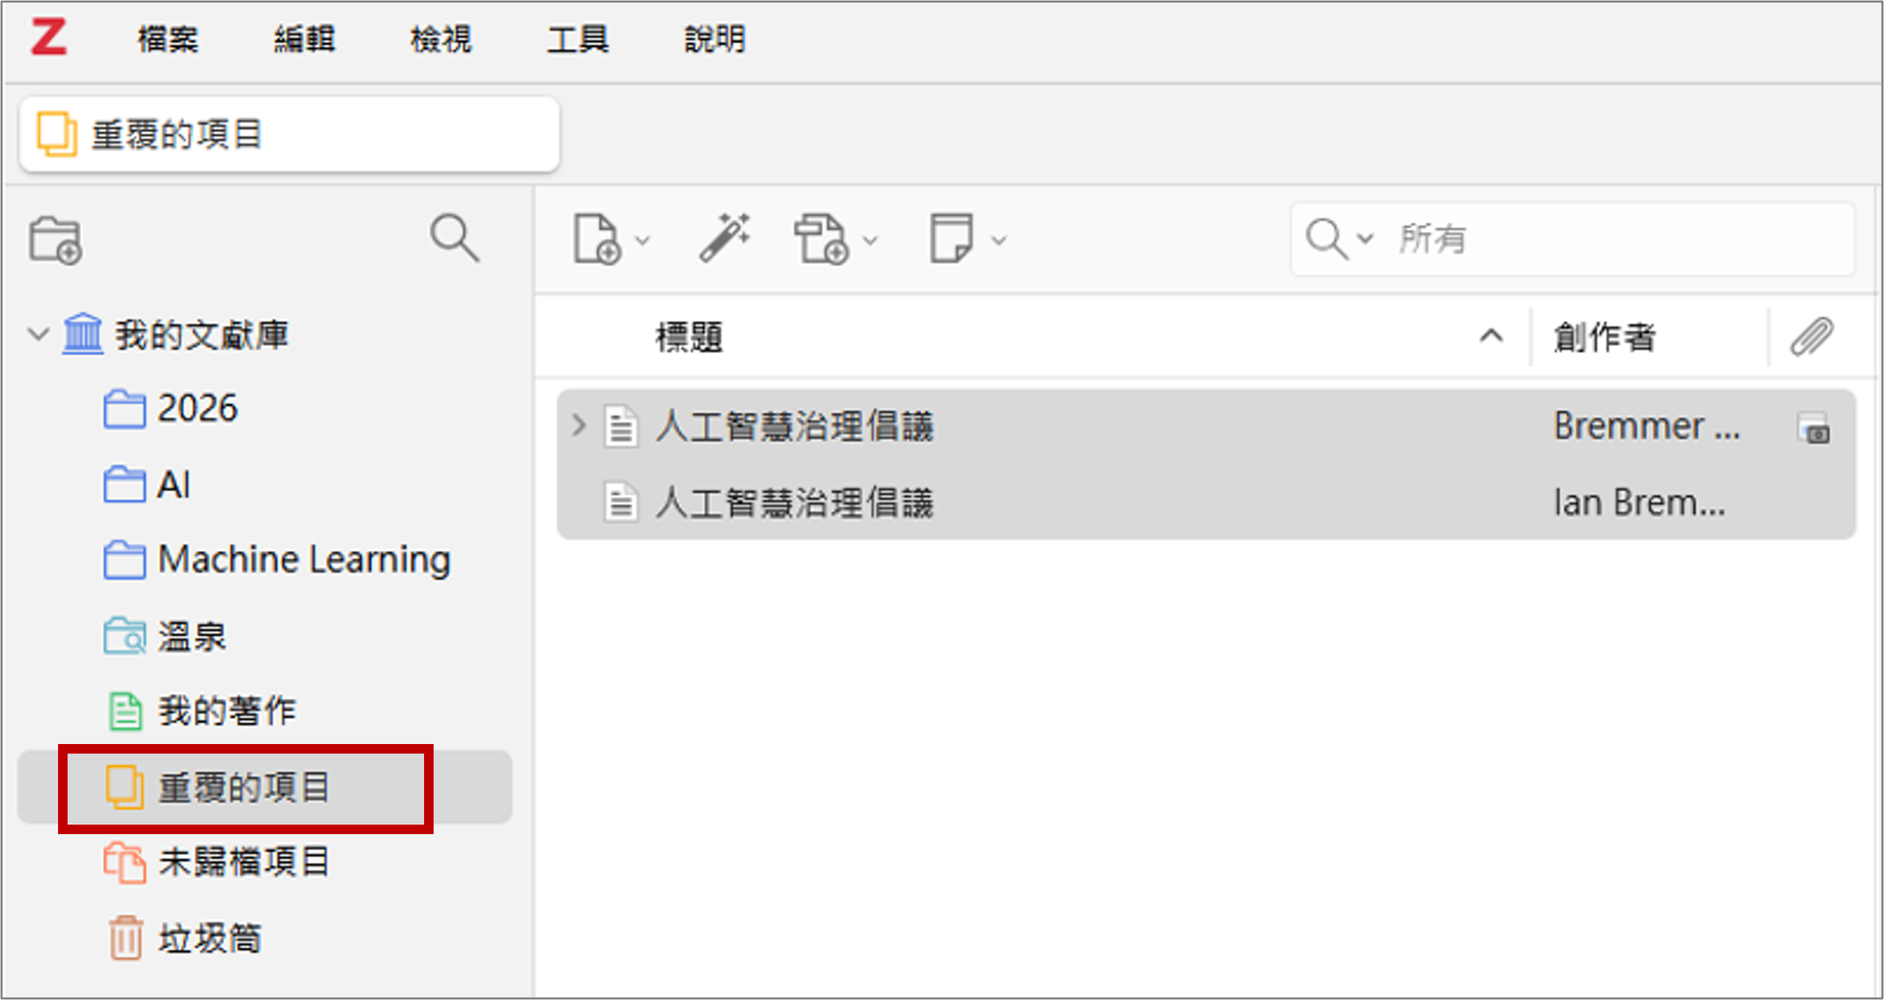Open the 檔案 menu
The image size is (1884, 1000).
[167, 40]
